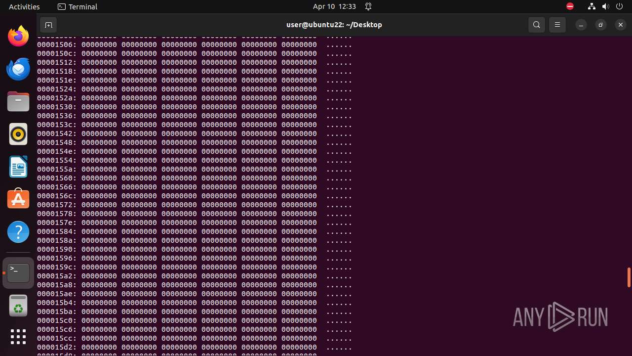
Task: Click offset 000015c0: in the hex dump
Action: point(57,320)
